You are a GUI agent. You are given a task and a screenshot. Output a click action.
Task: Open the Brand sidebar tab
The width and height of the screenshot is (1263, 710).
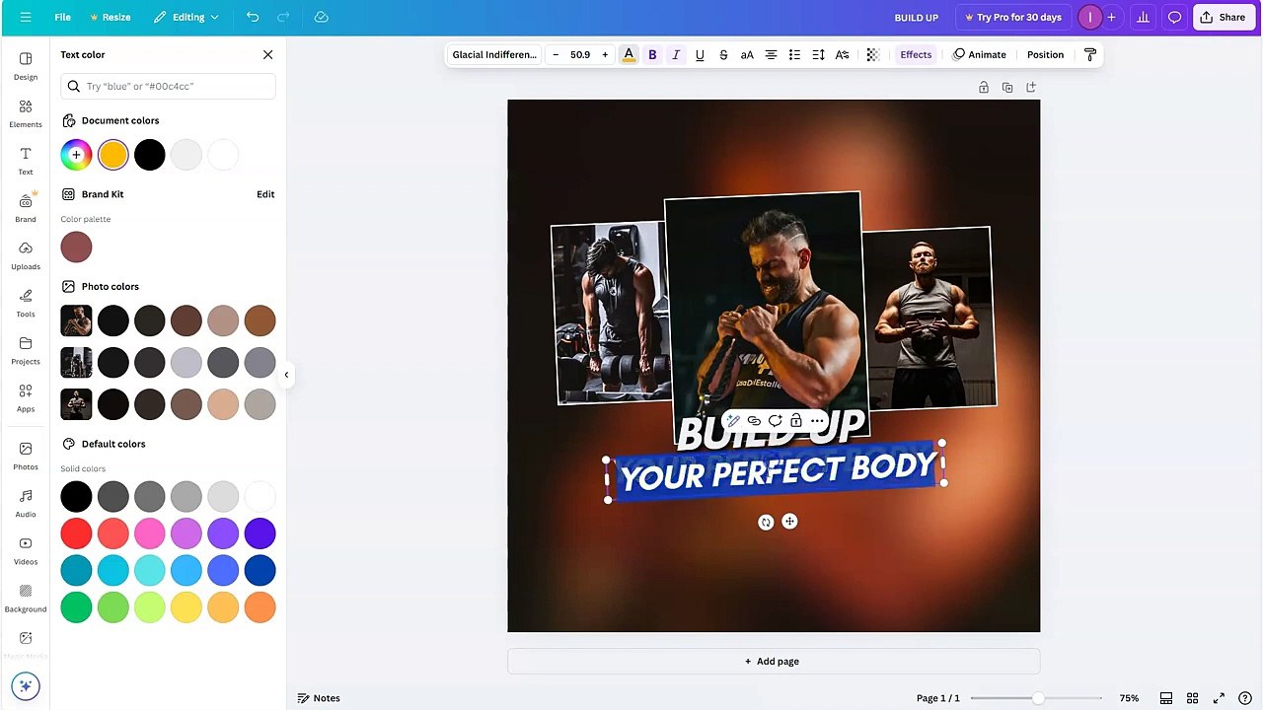pos(26,208)
